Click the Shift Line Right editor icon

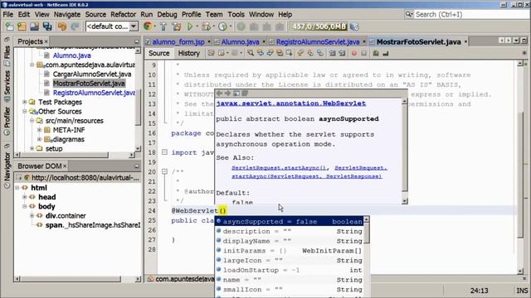[x=342, y=53]
